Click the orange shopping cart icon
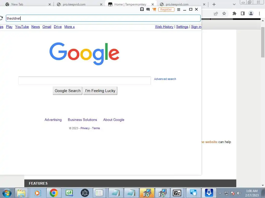265x198 pixels. (x=154, y=10)
